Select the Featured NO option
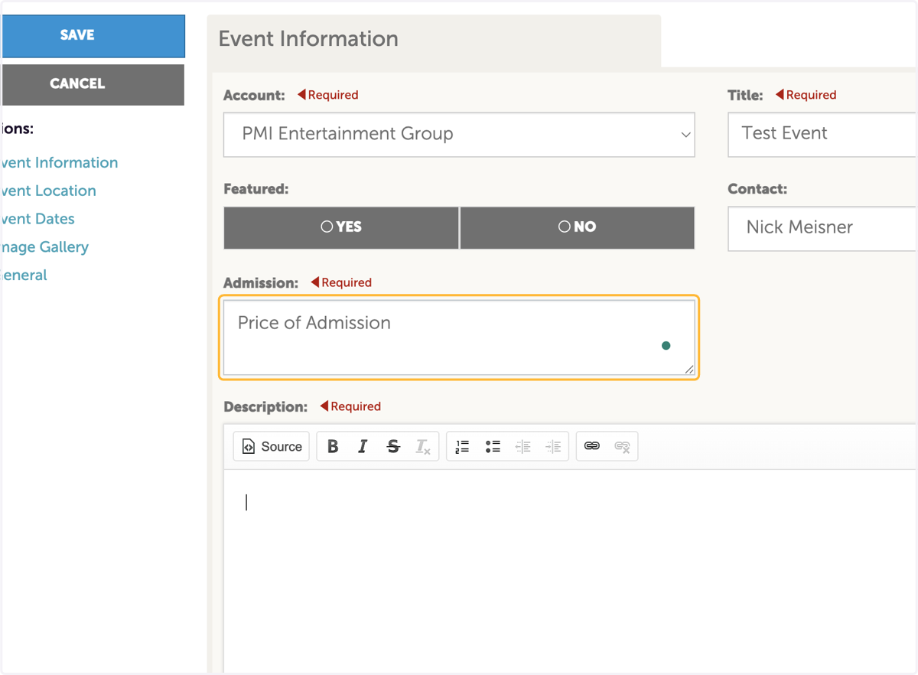918x675 pixels. coord(578,227)
